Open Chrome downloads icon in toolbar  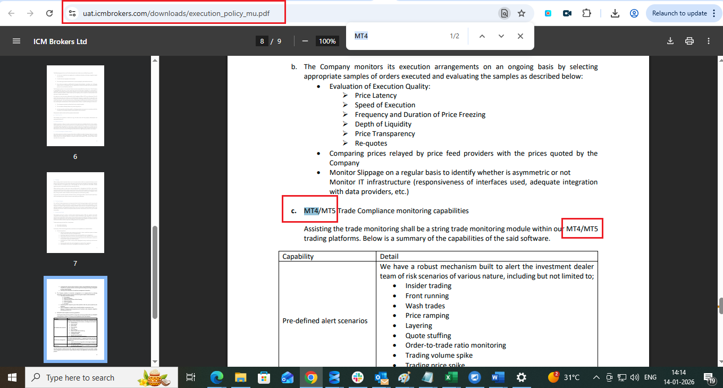tap(615, 13)
